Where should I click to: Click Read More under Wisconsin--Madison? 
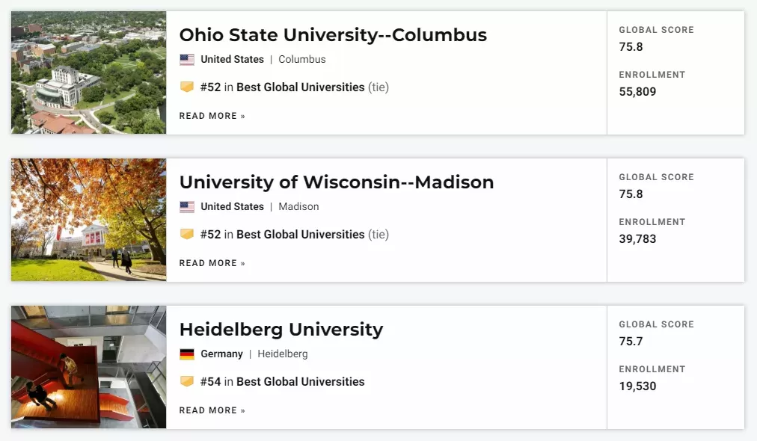(212, 263)
